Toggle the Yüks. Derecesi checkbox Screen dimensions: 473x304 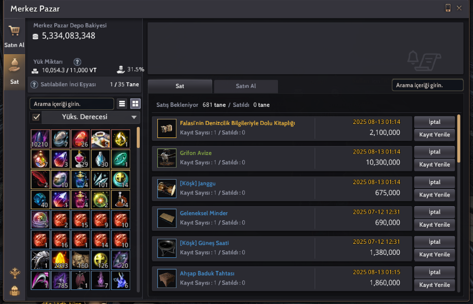(36, 117)
